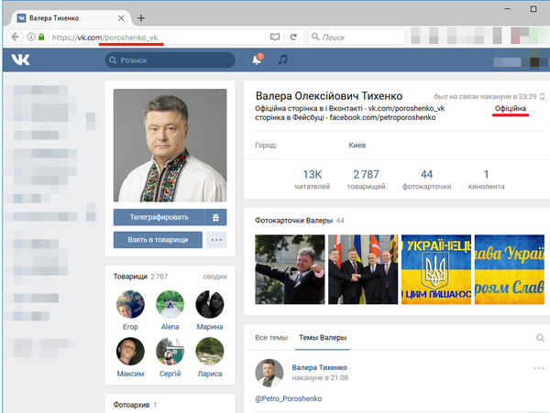Click the Взять в товарищи button

tap(158, 240)
